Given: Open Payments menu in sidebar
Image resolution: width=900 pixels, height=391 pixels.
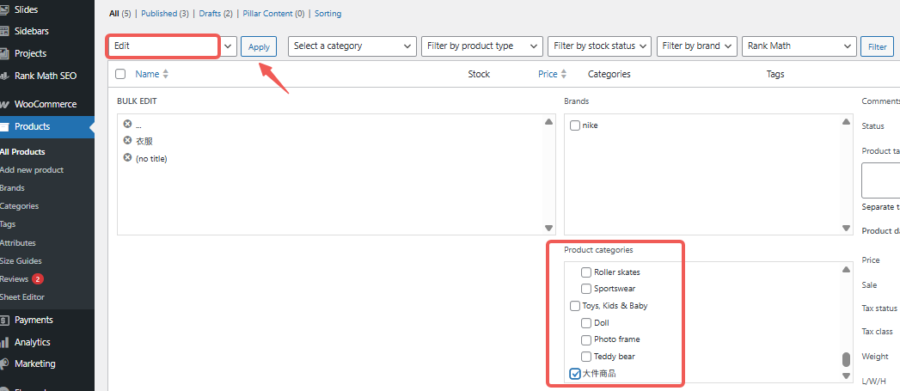Looking at the screenshot, I should tap(34, 320).
